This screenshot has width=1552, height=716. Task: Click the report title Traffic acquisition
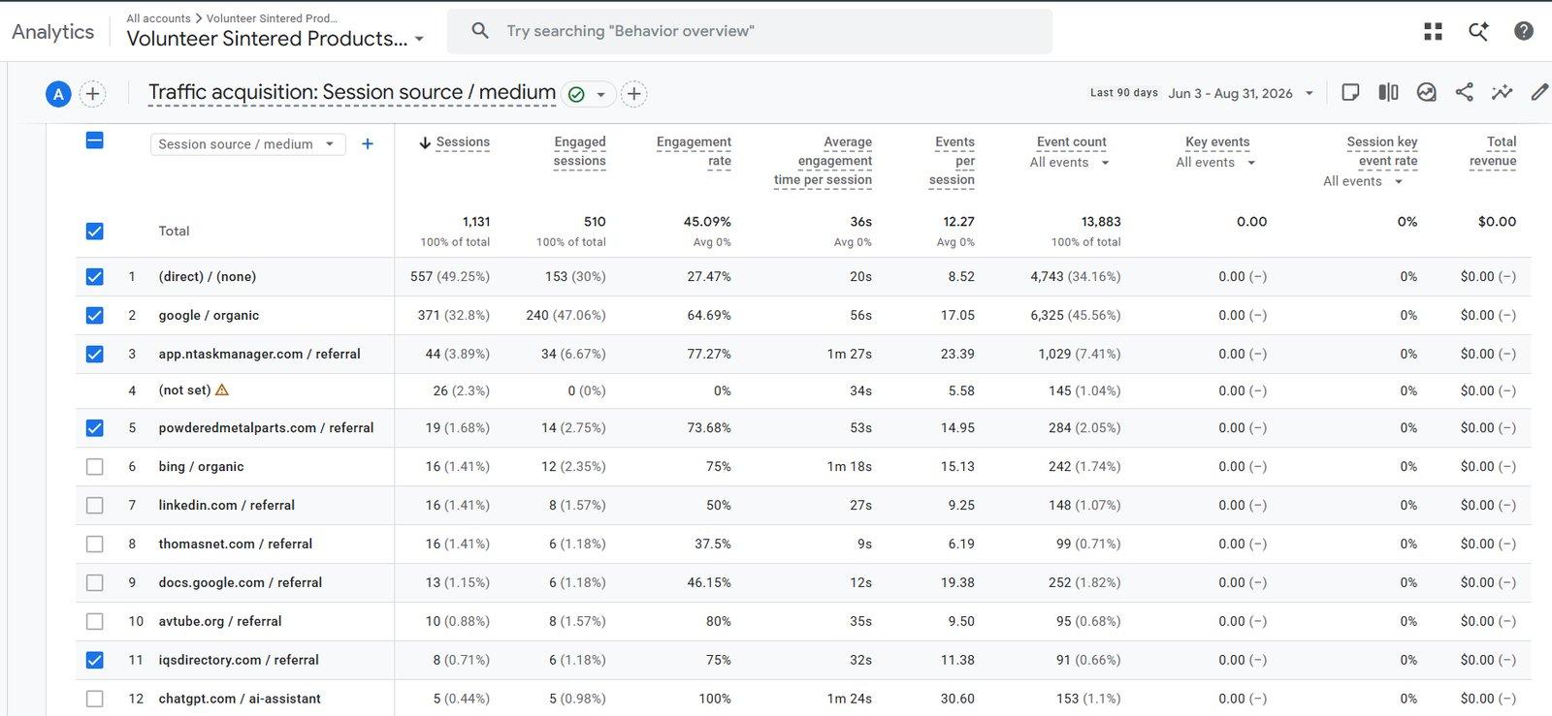point(352,92)
